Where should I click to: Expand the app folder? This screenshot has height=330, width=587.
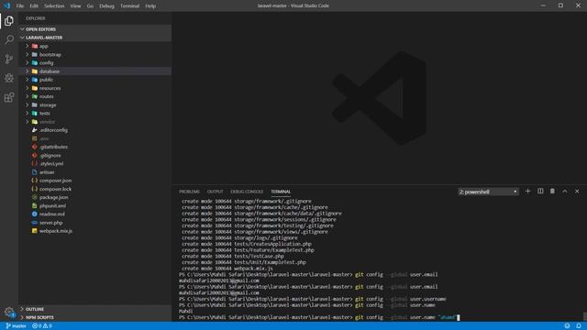point(95,46)
